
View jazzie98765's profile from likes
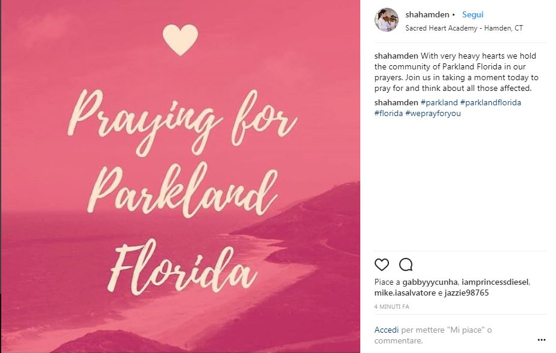467,293
